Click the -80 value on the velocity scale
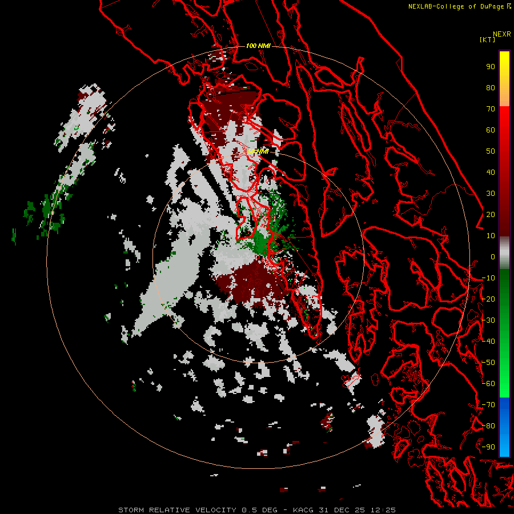This screenshot has width=514, height=514. pos(488,426)
